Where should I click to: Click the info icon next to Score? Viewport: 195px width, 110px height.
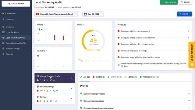pos(83,25)
